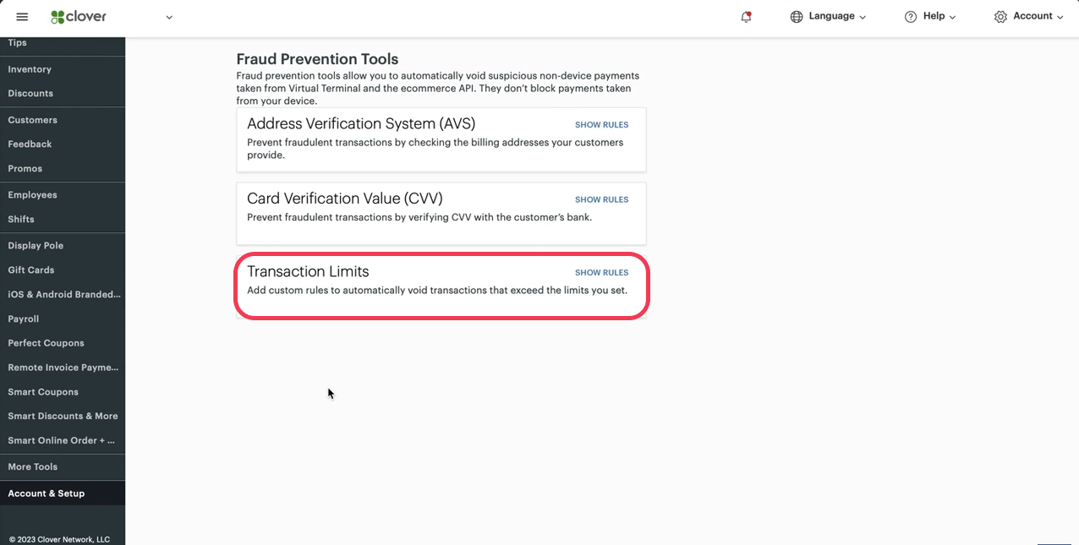Screen dimensions: 1079x545
Task: Expand the merchant selector dropdown arrow
Action: [x=169, y=17]
